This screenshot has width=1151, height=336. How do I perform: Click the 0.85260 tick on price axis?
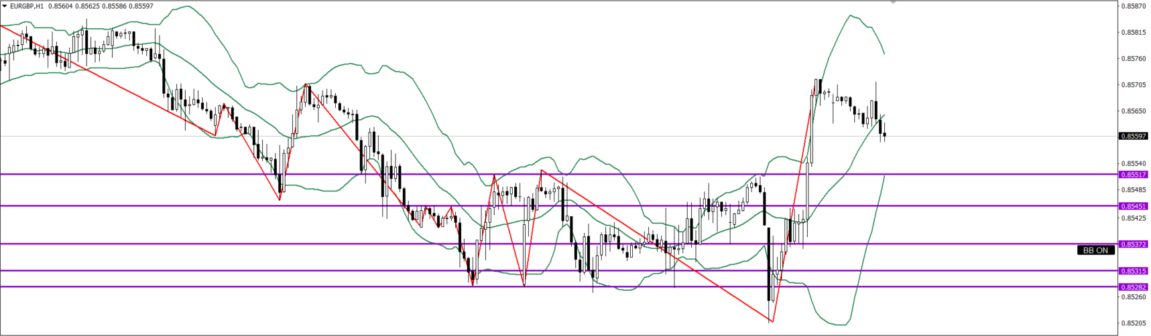1133,297
